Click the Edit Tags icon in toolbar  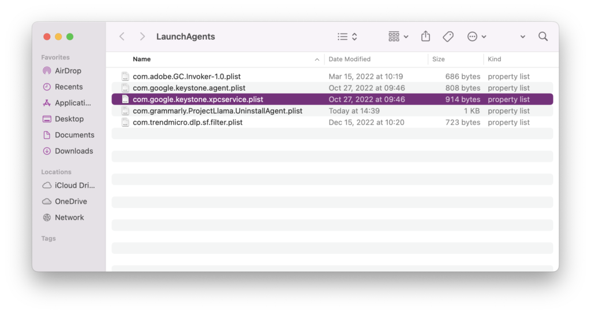448,36
